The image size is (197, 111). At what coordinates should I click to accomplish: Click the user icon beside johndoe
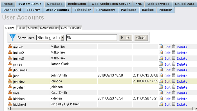click(x=10, y=81)
